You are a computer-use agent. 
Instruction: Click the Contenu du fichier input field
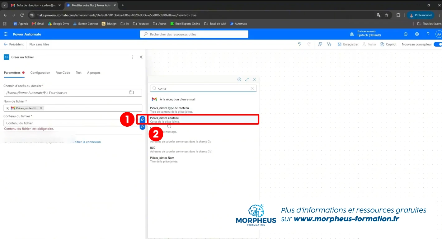71,123
